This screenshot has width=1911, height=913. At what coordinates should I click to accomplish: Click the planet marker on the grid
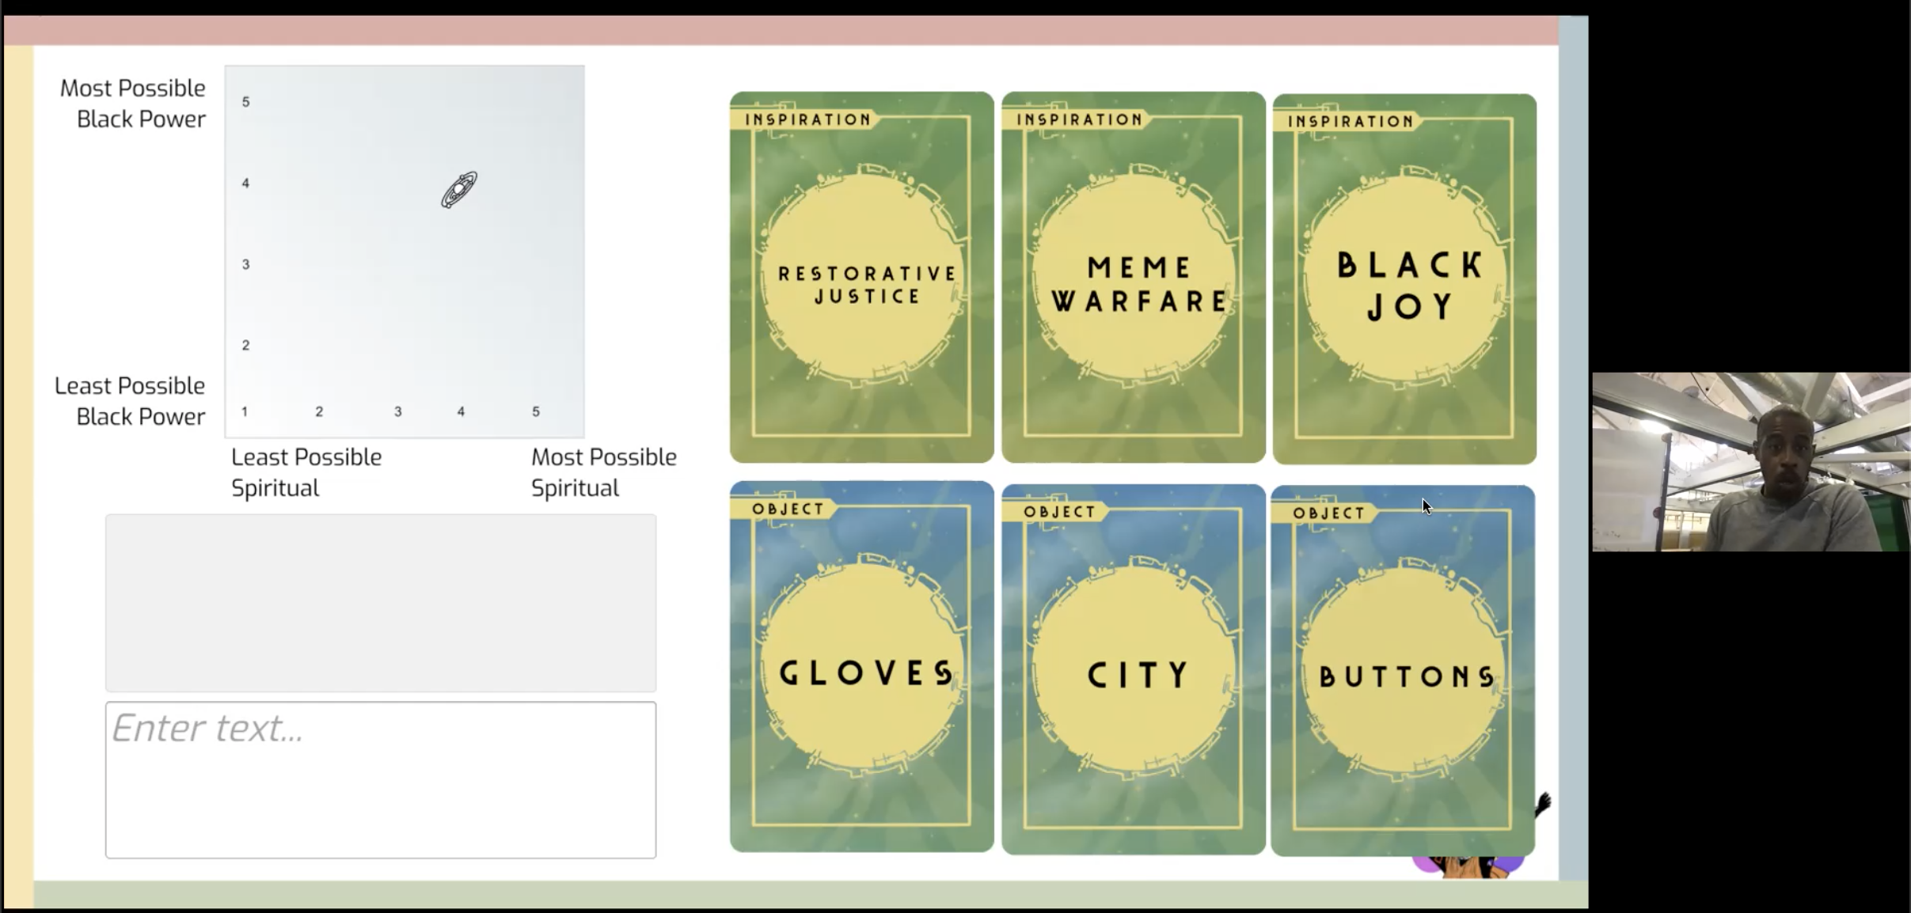tap(459, 190)
